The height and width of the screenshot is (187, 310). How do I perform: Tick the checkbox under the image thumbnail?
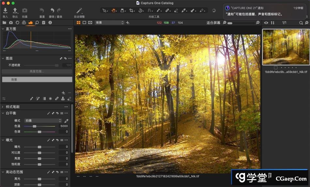276,68
